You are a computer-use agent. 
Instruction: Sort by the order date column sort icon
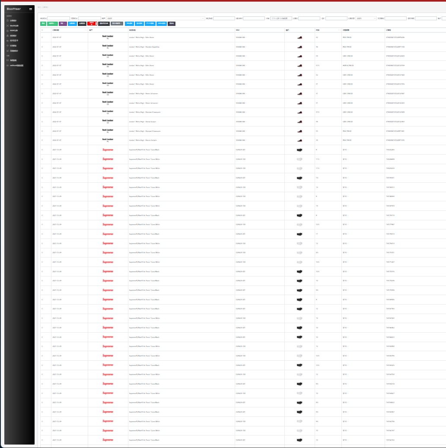pos(86,30)
